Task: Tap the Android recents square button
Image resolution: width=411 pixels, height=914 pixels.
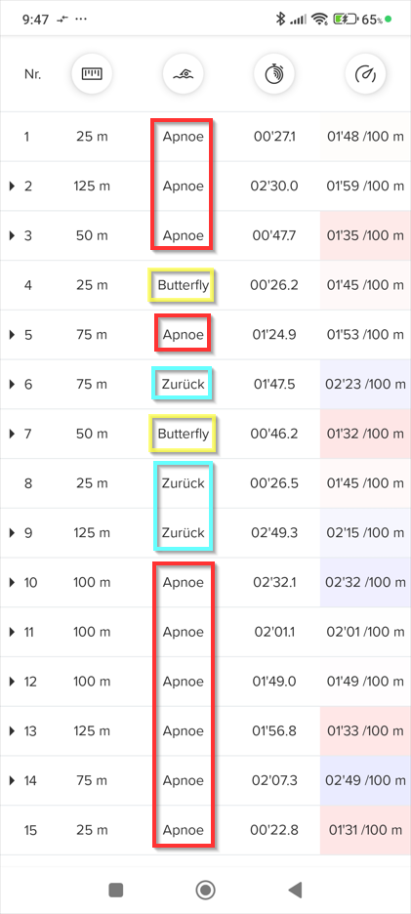Action: [116, 890]
